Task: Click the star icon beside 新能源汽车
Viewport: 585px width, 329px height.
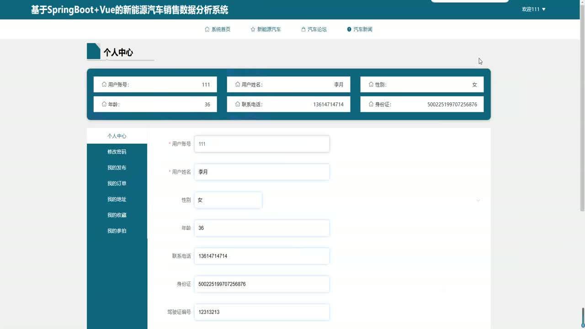Action: point(253,29)
